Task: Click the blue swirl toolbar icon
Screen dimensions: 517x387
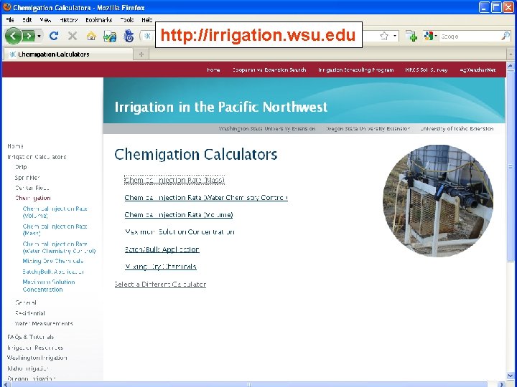Action: (129, 36)
